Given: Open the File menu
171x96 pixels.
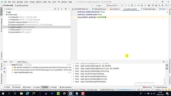Looking at the screenshot, I should [x=5, y=2].
